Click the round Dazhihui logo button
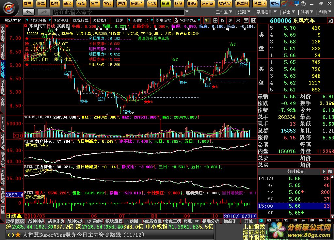 tap(9, 8)
